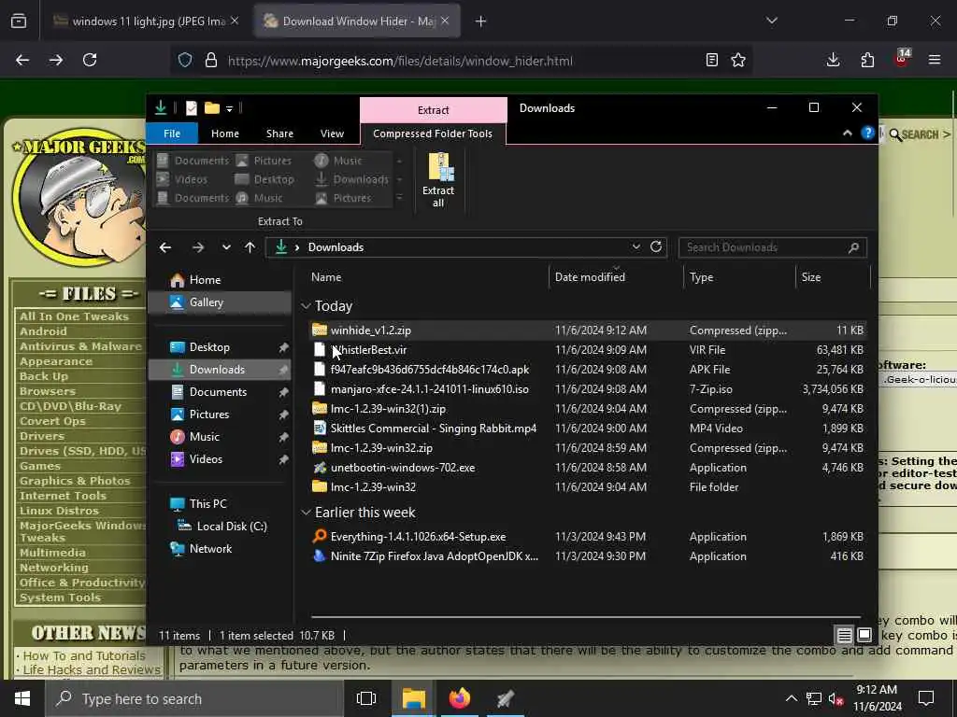The width and height of the screenshot is (957, 717).
Task: Click Firefox icon in taskbar
Action: (x=460, y=698)
